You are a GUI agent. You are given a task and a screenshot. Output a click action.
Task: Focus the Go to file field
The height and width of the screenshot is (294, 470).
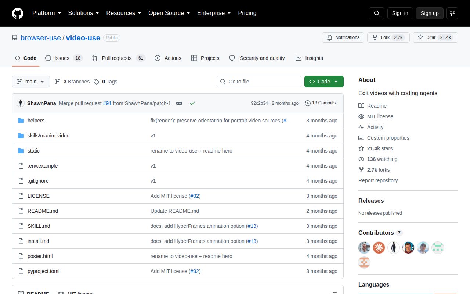[x=259, y=82]
